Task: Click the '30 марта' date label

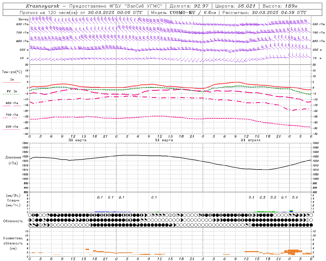Action: [77, 140]
